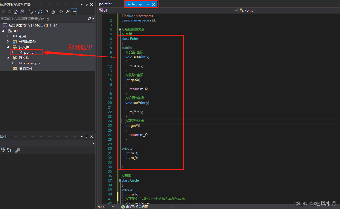The height and width of the screenshot is (209, 340).
Task: Show properties in Categorized view
Action: tap(3, 150)
